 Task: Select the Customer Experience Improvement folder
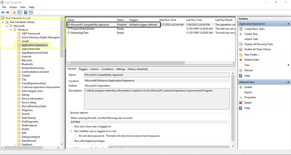[41, 87]
